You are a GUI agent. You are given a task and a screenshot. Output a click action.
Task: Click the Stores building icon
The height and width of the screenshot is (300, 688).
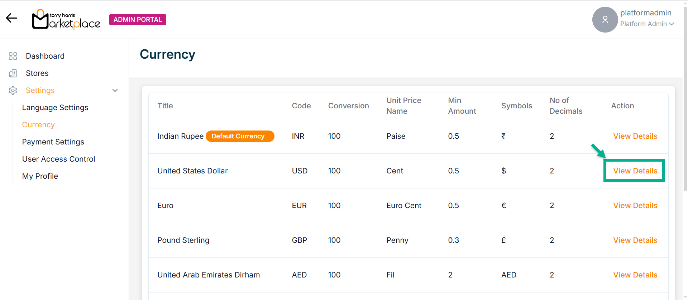13,73
